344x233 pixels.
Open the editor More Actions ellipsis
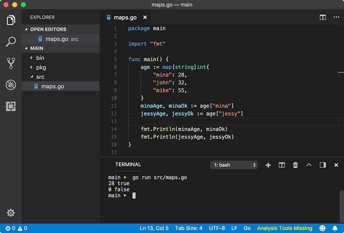[336, 17]
